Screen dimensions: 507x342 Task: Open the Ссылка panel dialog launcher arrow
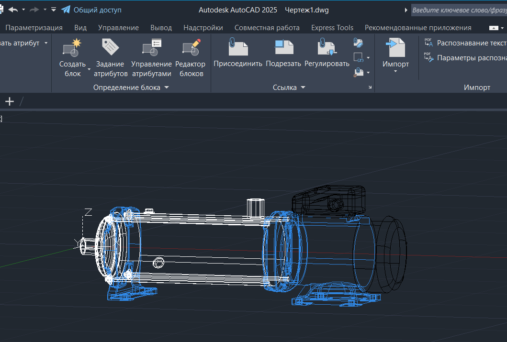click(370, 87)
